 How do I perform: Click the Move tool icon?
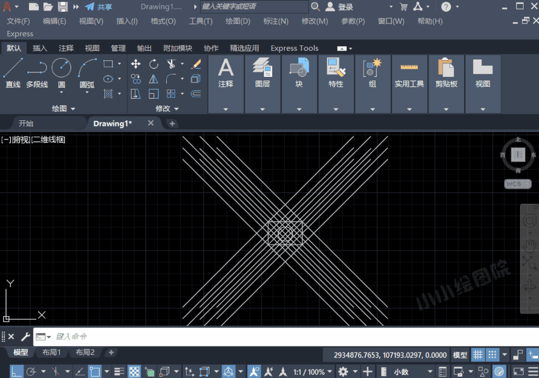point(135,64)
